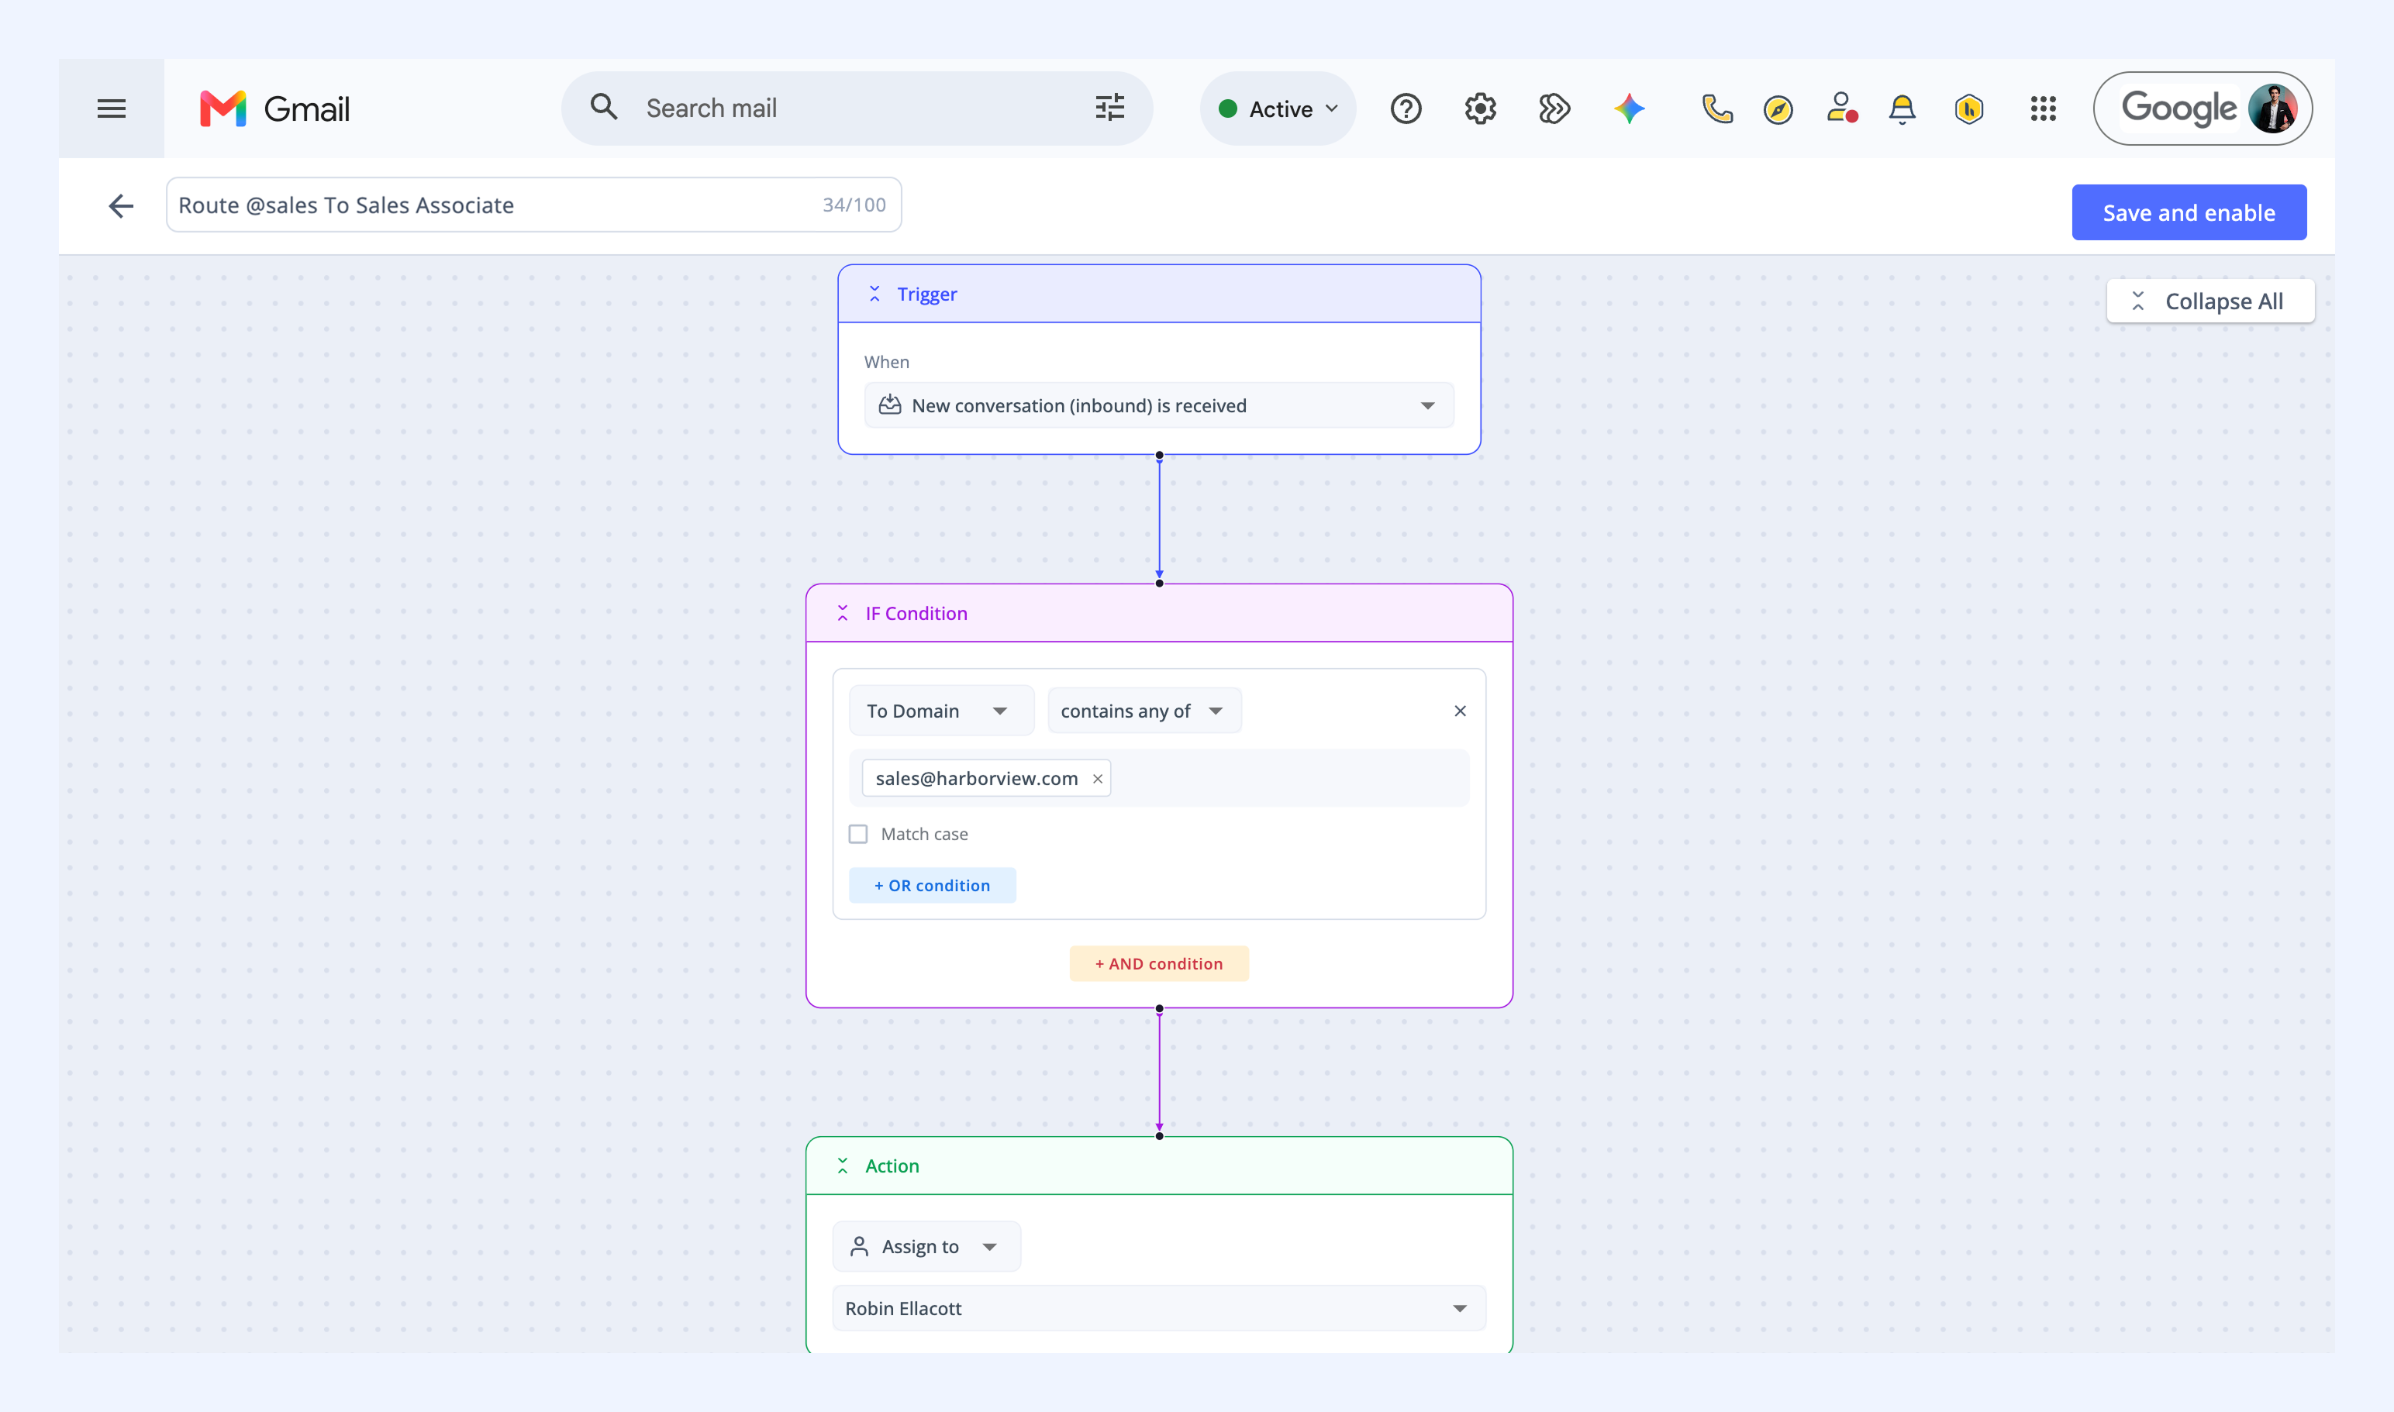
Task: Click the yellow hexagon shield icon
Action: (1968, 108)
